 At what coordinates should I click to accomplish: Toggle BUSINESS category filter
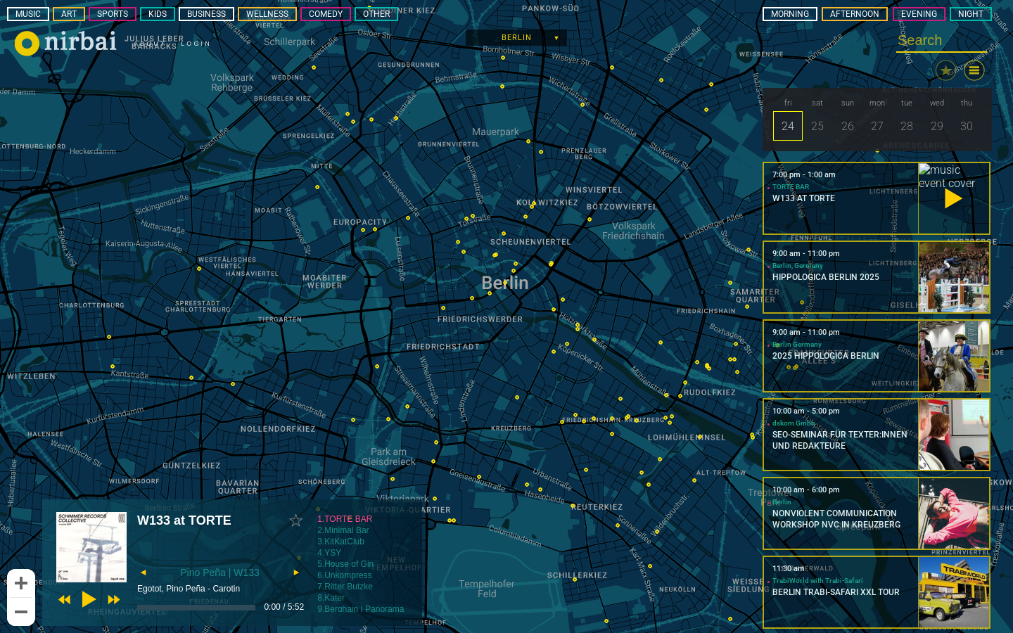tap(206, 14)
